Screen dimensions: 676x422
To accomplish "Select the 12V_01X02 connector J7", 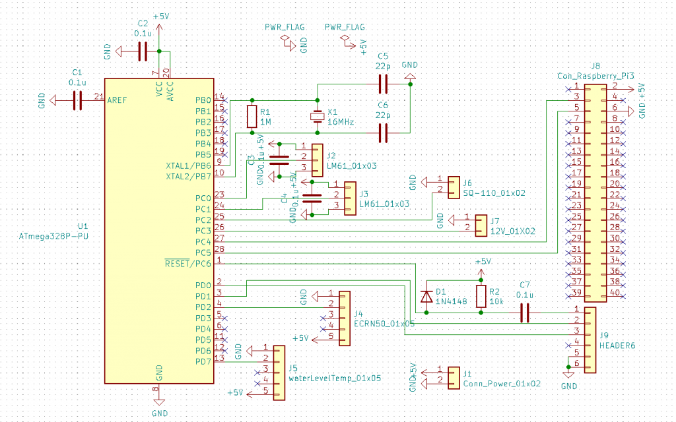I will tap(481, 225).
